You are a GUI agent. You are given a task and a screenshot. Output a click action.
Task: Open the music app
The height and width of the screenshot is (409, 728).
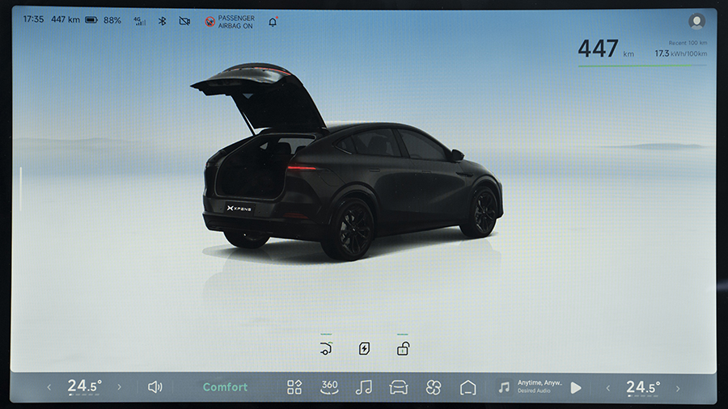(364, 387)
